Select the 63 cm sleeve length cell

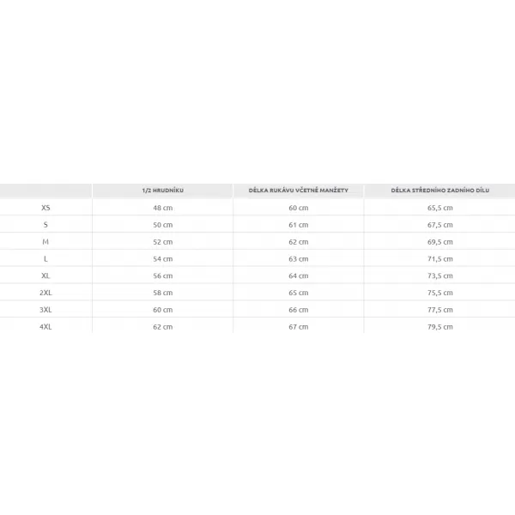pyautogui.click(x=299, y=259)
